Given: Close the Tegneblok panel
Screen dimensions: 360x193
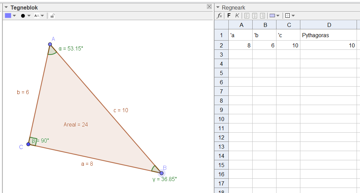Looking at the screenshot, I should [209, 7].
